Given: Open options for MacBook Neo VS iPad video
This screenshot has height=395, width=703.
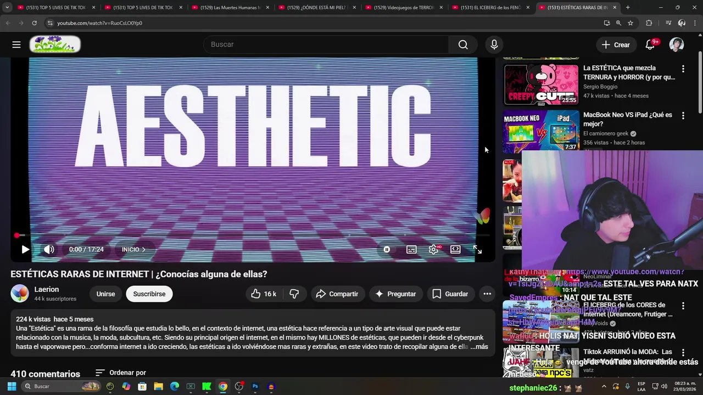Looking at the screenshot, I should 683,116.
